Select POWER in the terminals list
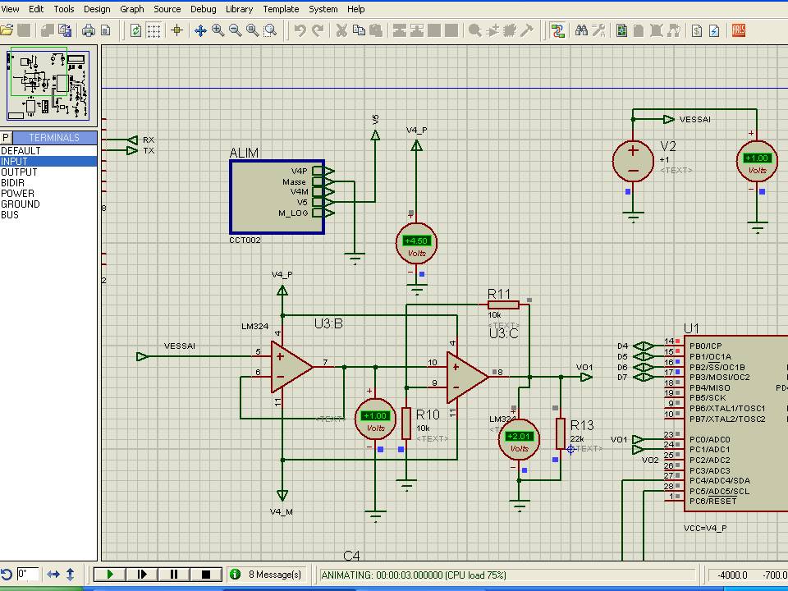 coord(17,194)
